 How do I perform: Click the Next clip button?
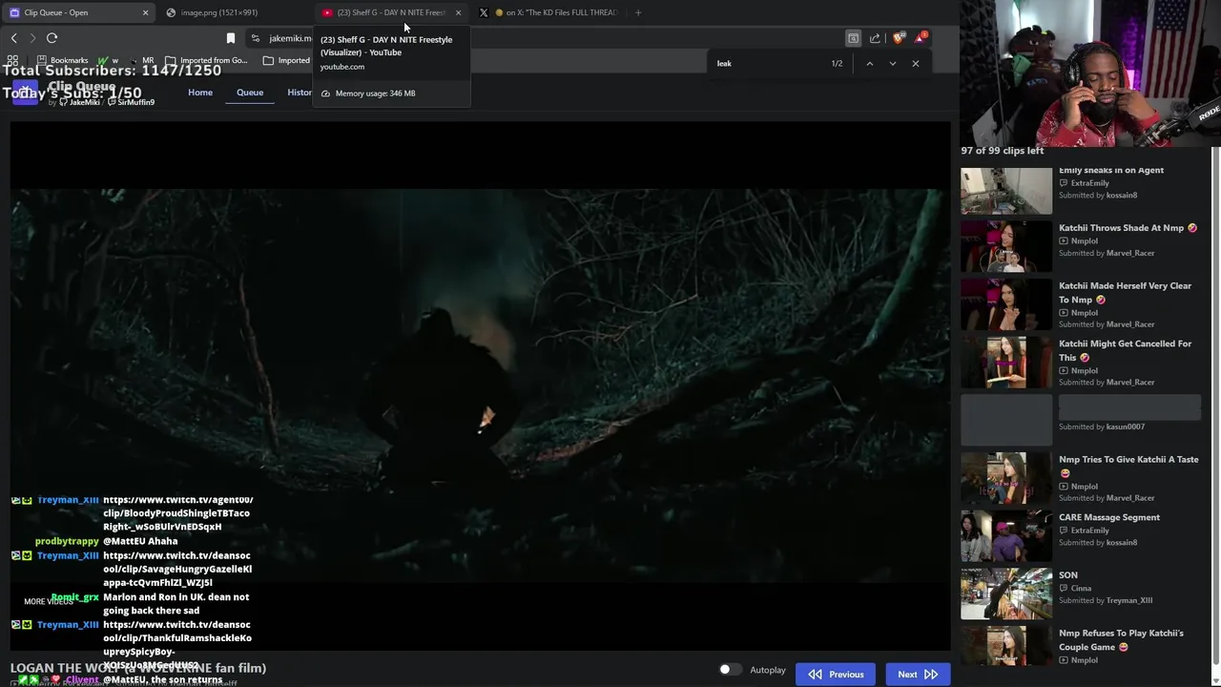[918, 675]
